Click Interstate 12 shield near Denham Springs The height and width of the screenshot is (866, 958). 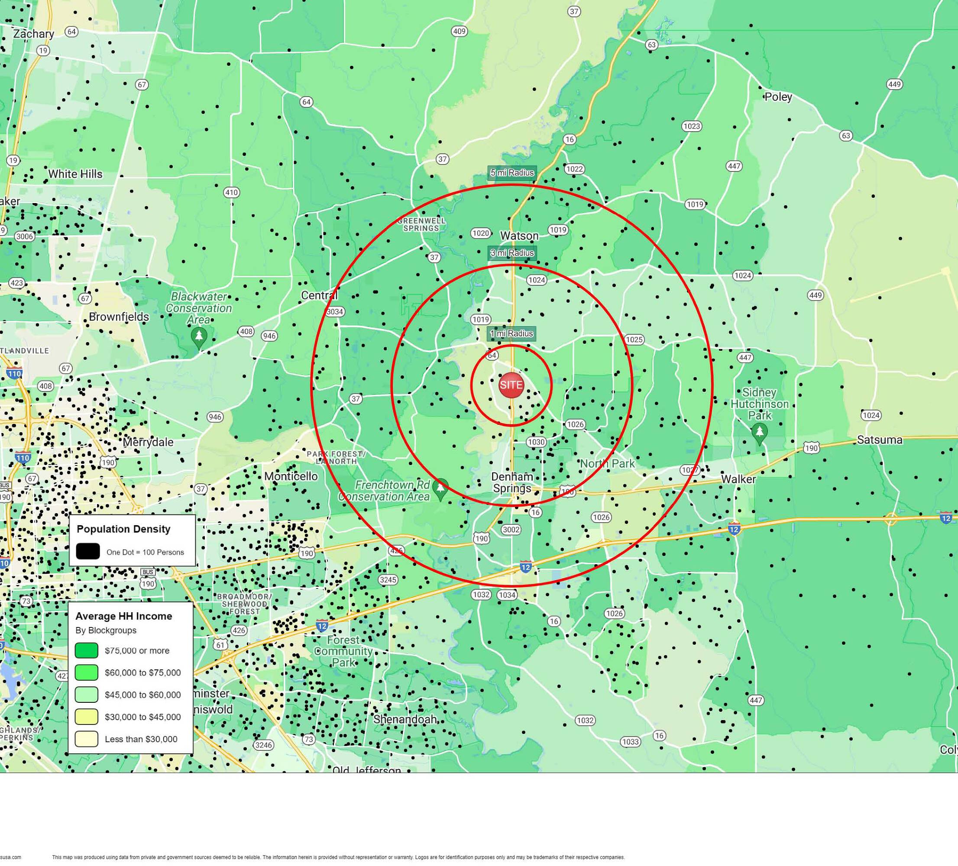tap(525, 567)
